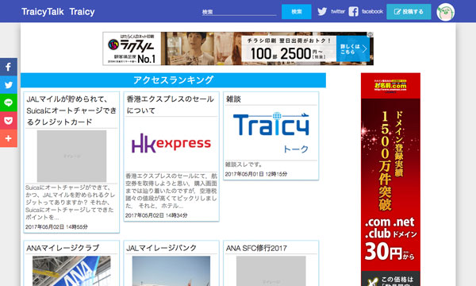Open ANA SFC修行2017 thread title
The image size is (476, 286).
256,248
